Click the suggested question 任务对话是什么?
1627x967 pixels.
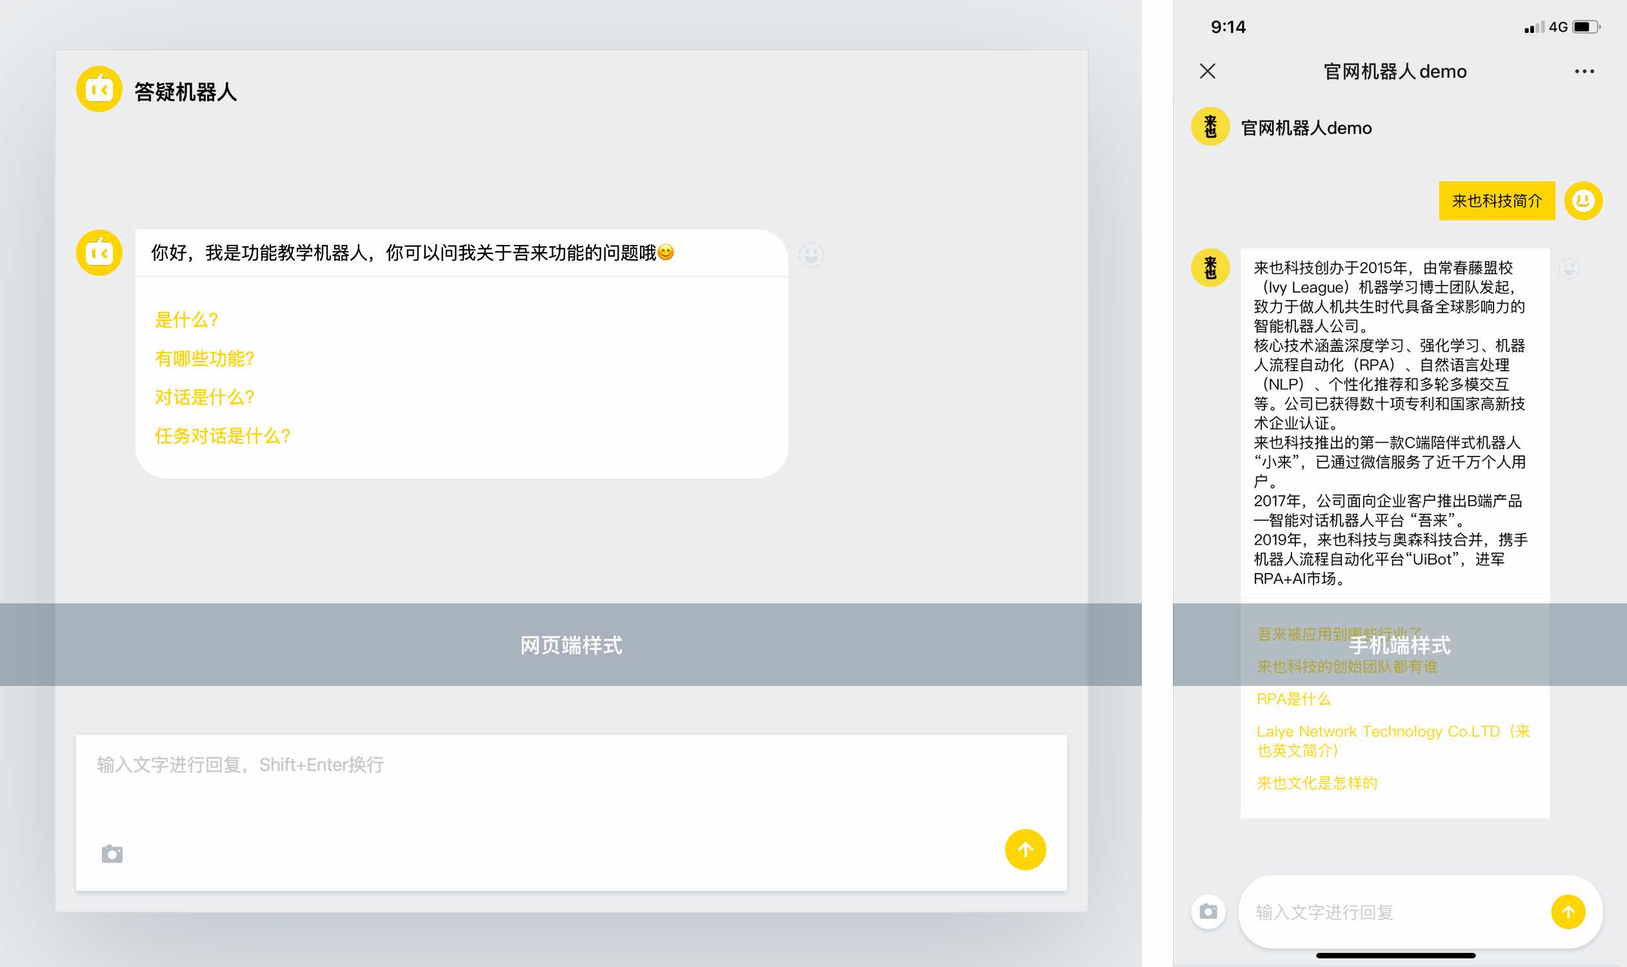click(223, 436)
